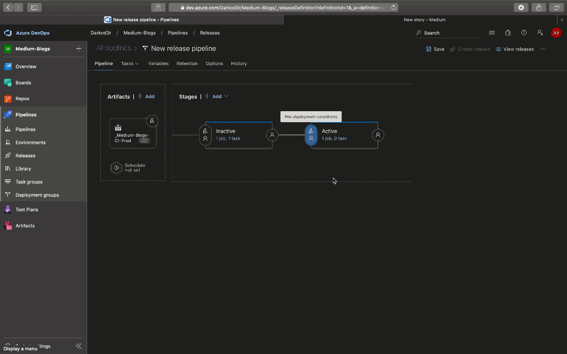Click the Pipelines breadcrumb link
The height and width of the screenshot is (354, 567).
click(177, 33)
